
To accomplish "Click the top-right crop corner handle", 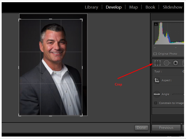I will [81, 20].
